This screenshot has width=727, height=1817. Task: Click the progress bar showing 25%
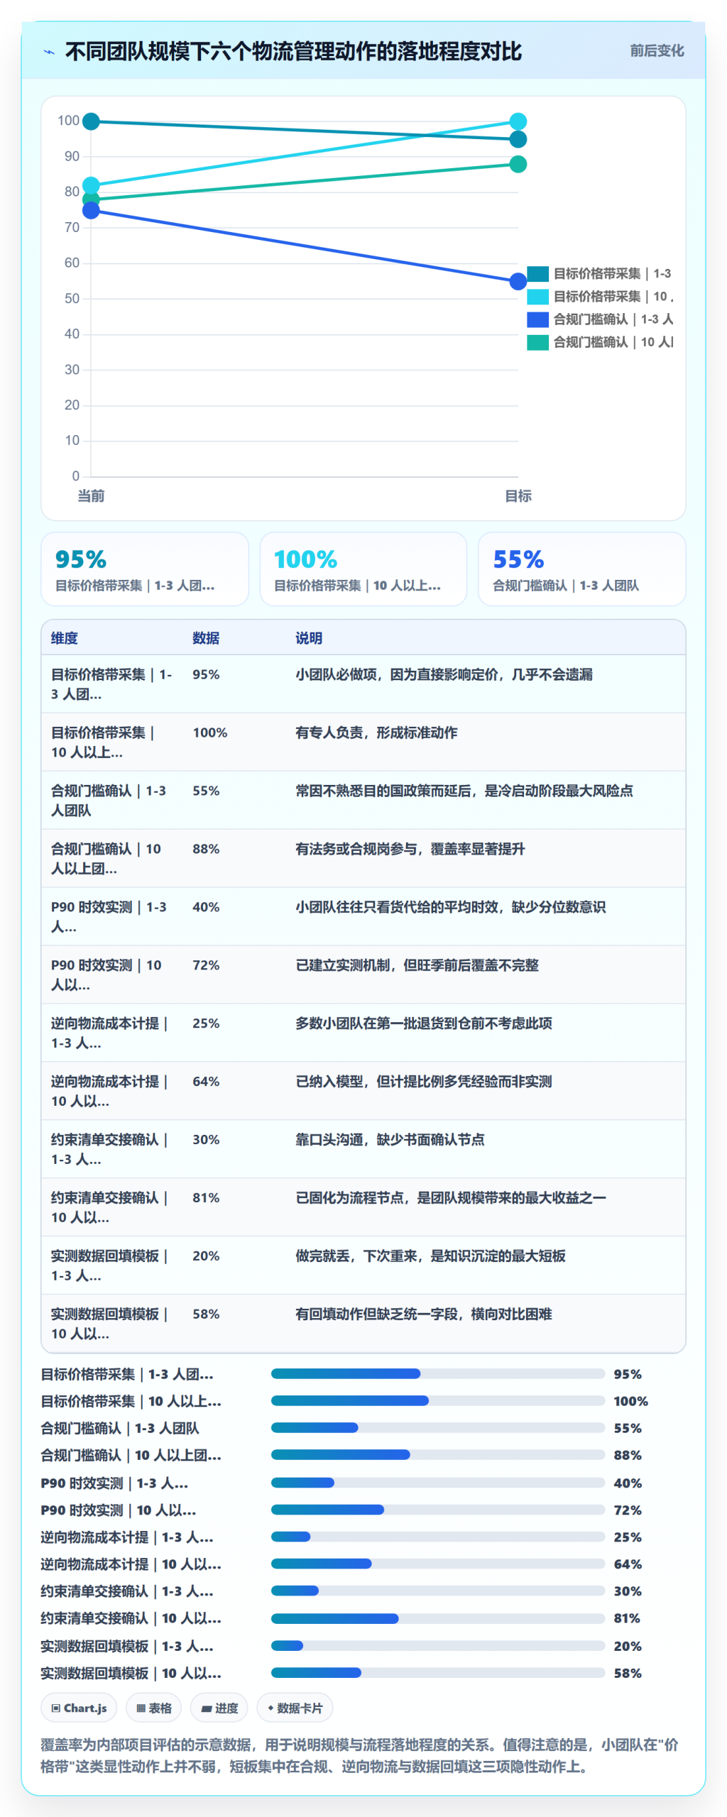click(438, 1537)
